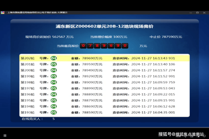
Task: Click the pause button in video player
Action: pos(5,136)
